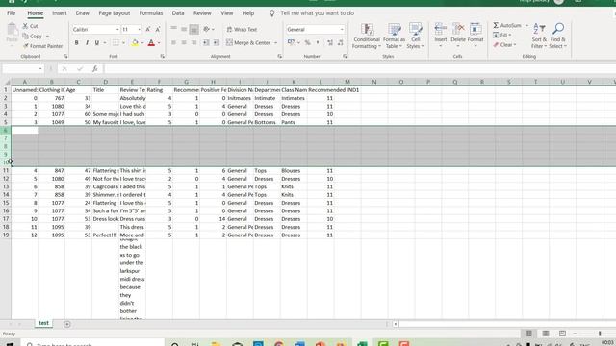This screenshot has height=346, width=616.
Task: Top align cell contents
Action: tap(173, 28)
